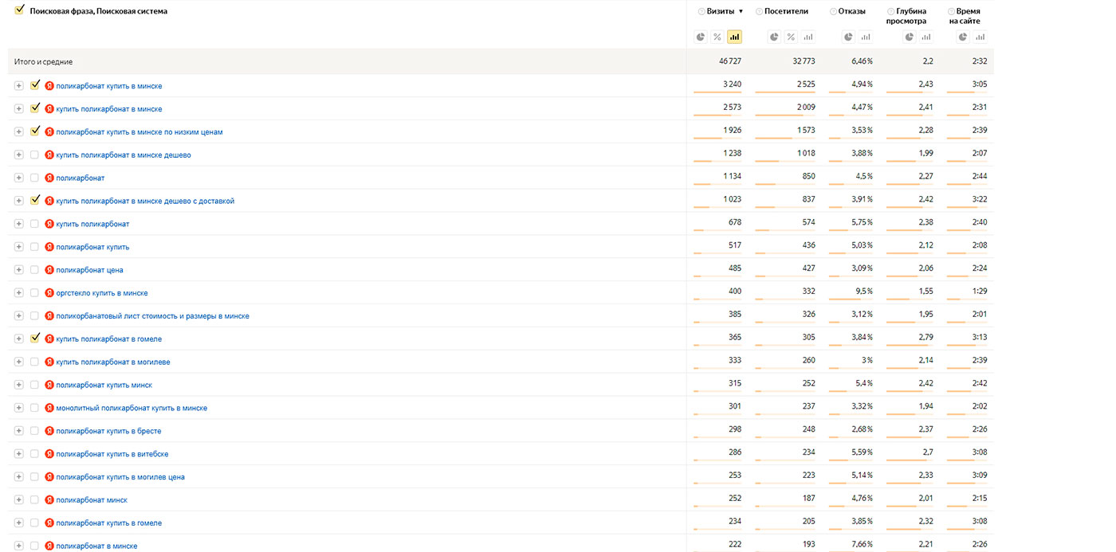Click highlighted bar chart icon under Визиты
The image size is (1116, 552).
click(734, 37)
